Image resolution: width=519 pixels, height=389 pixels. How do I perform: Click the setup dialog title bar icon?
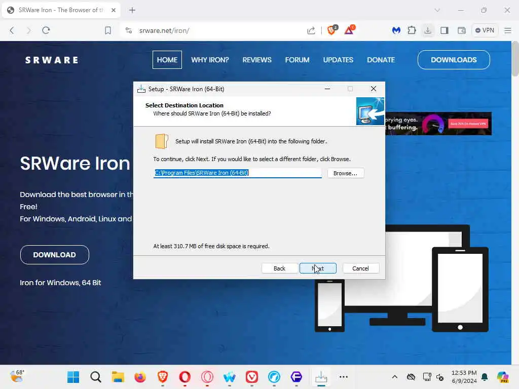tap(141, 89)
